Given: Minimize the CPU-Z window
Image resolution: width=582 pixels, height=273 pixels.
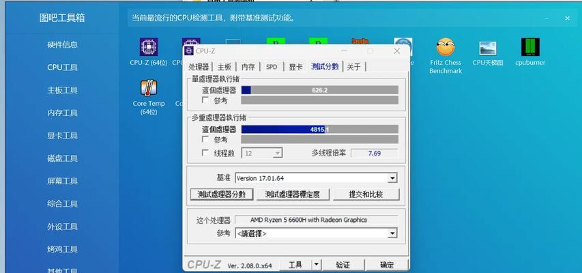Looking at the screenshot, I should pos(344,51).
